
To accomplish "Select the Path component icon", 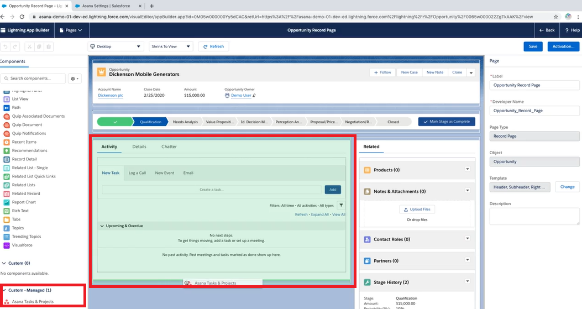I will 6,108.
